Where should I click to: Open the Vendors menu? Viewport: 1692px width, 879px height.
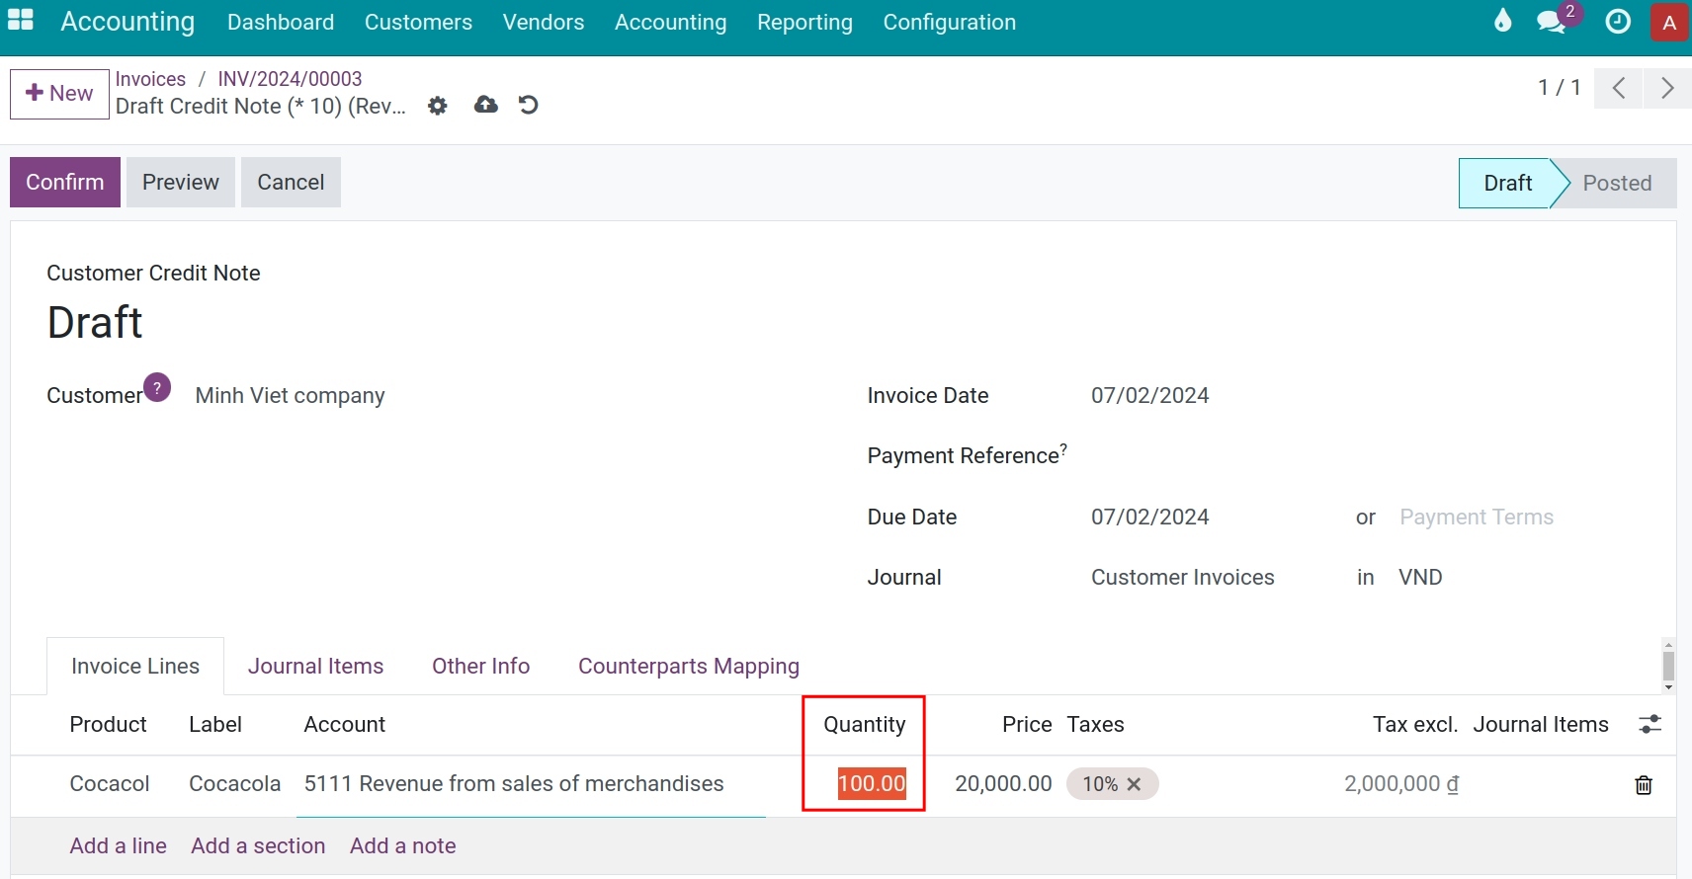(544, 22)
